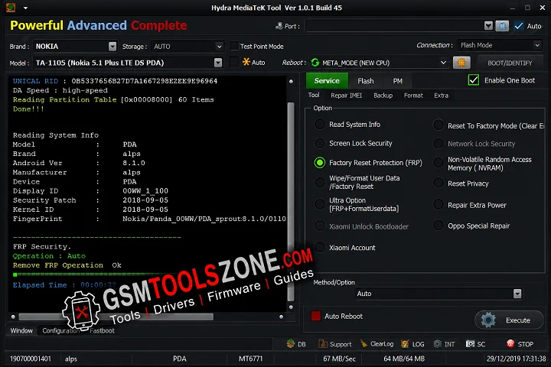Image resolution: width=551 pixels, height=367 pixels.
Task: Switch to the Configuration tab
Action: coord(60,331)
